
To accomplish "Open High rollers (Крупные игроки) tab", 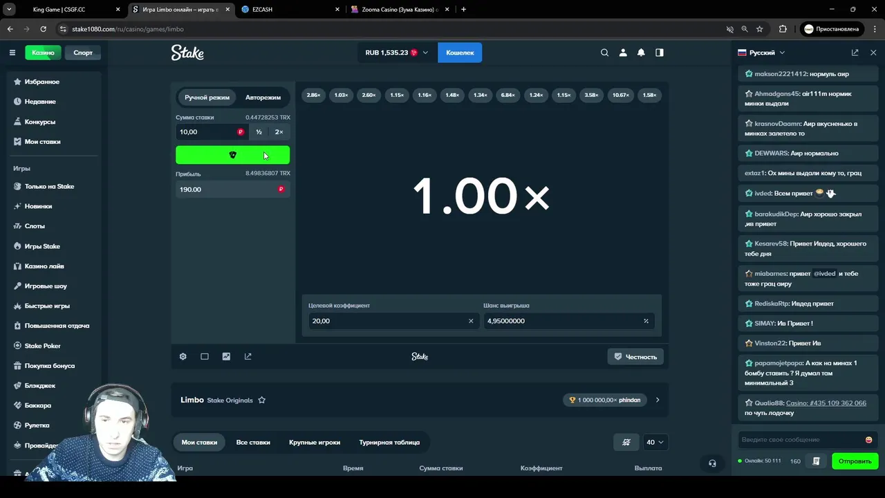I will [315, 442].
